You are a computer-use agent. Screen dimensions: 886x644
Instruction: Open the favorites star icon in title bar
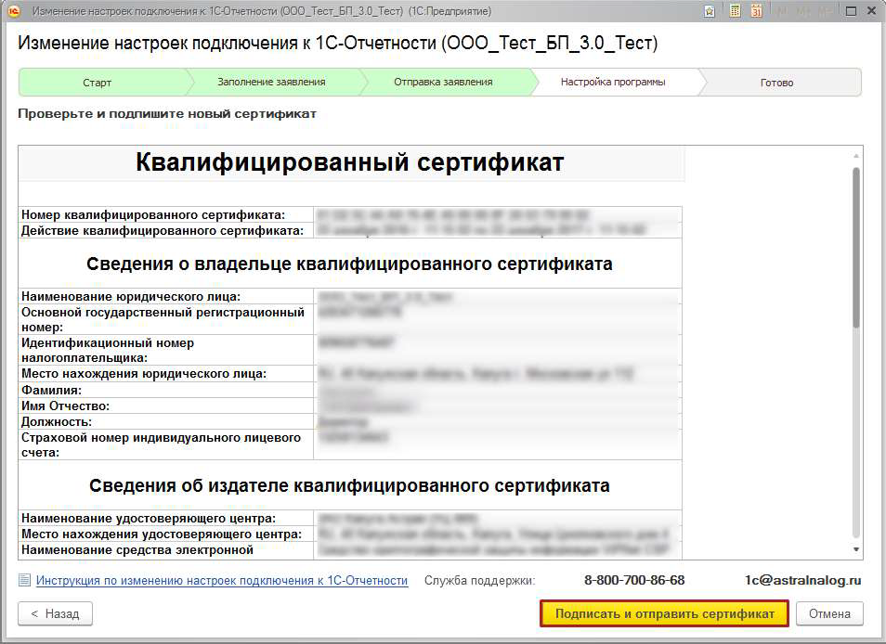pos(710,11)
